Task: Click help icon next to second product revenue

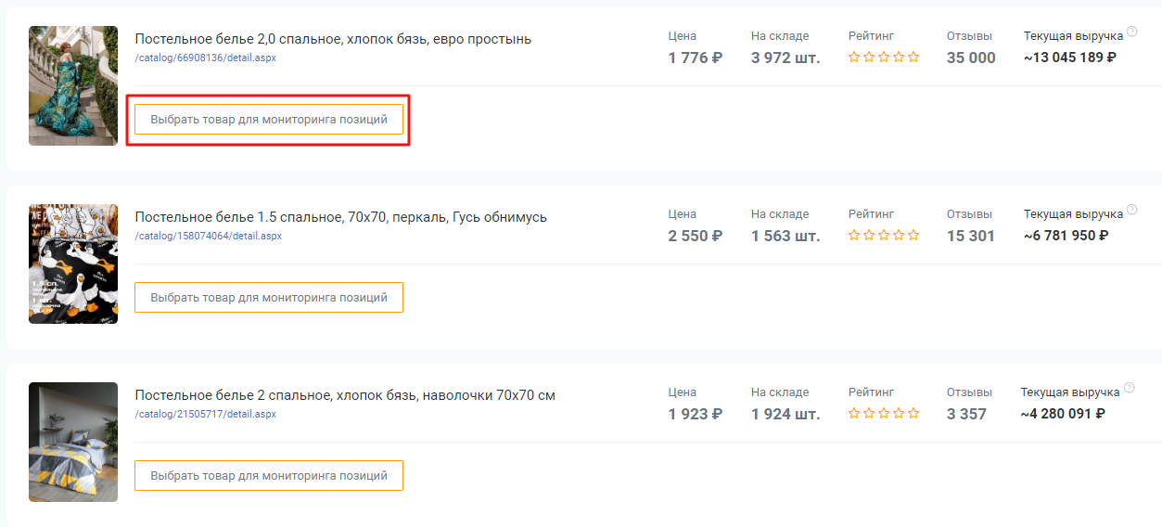Action: pyautogui.click(x=1130, y=210)
